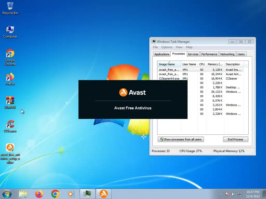Select the Google Chrome desktop shortcut
The height and width of the screenshot is (199, 266).
[10, 57]
